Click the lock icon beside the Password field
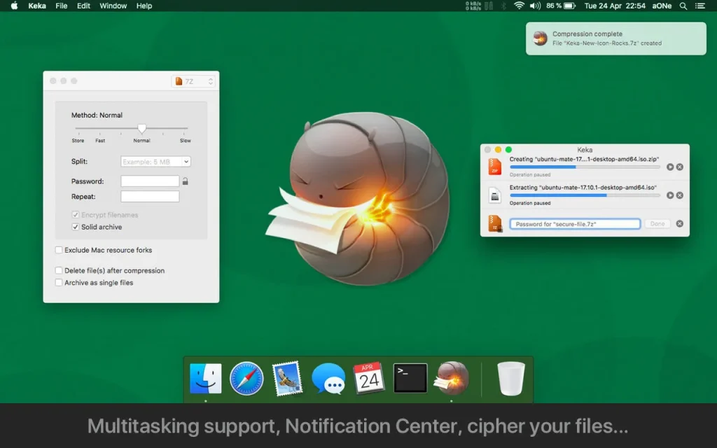The width and height of the screenshot is (717, 448). 186,181
